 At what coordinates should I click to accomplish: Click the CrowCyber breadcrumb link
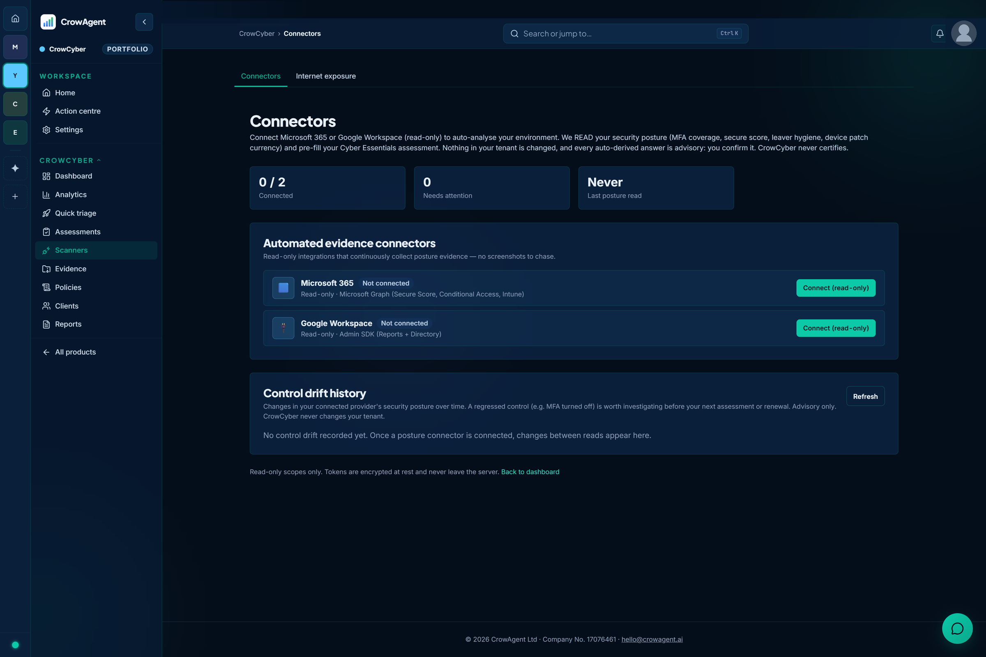(x=256, y=34)
